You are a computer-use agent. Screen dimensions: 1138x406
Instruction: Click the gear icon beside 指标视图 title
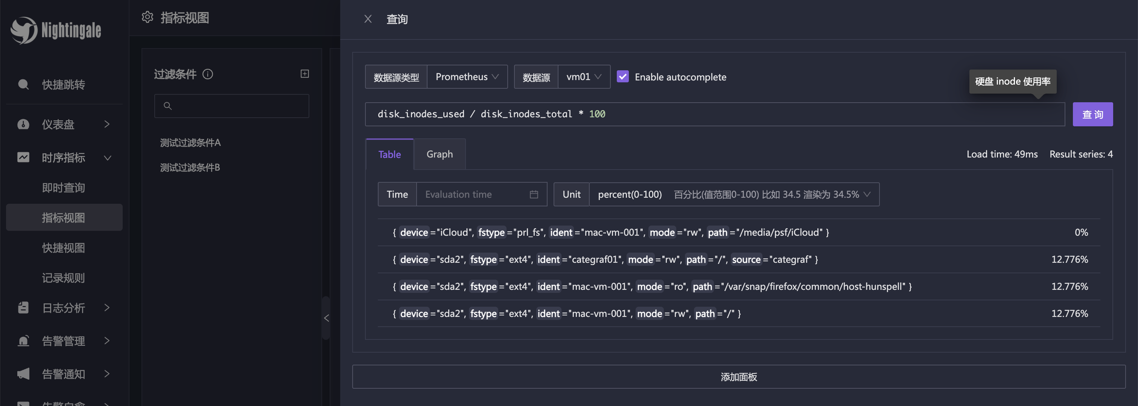[147, 17]
